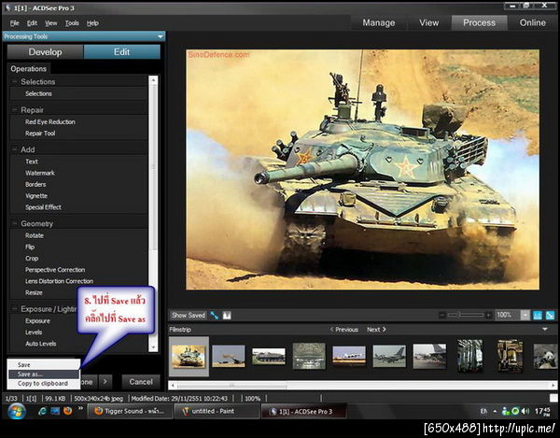This screenshot has width=560, height=438.
Task: Go to Previous image in filmstrip
Action: pos(344,330)
